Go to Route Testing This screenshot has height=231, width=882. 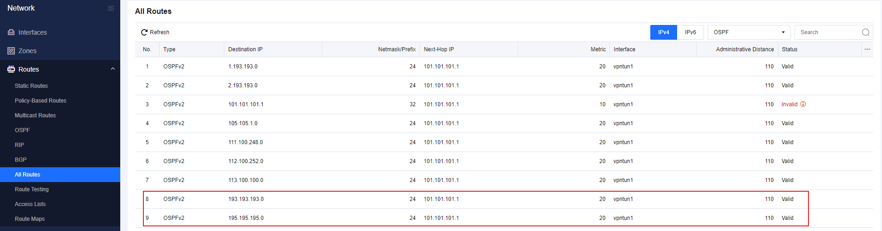[32, 189]
